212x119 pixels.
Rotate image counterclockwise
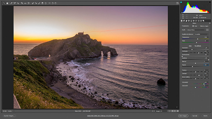(x=53, y=3)
